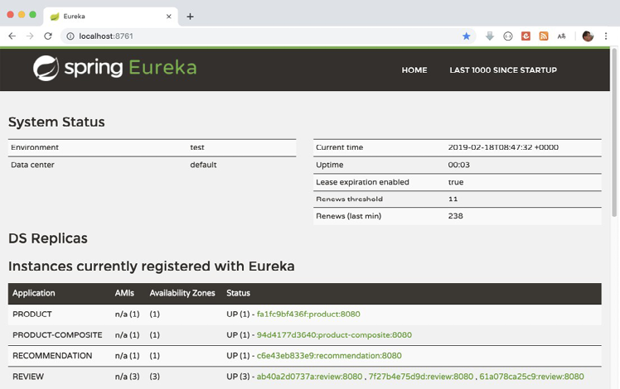
Task: Open the fa1fc9bf436f:product:8080 instance link
Action: pos(308,315)
